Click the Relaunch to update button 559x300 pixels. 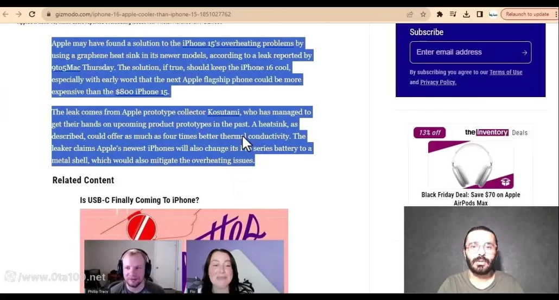[527, 14]
